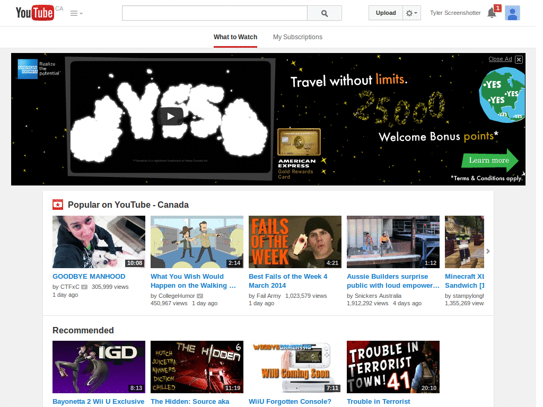Screen dimensions: 543x407
Task: Play the American Express ad video
Action: 170,117
